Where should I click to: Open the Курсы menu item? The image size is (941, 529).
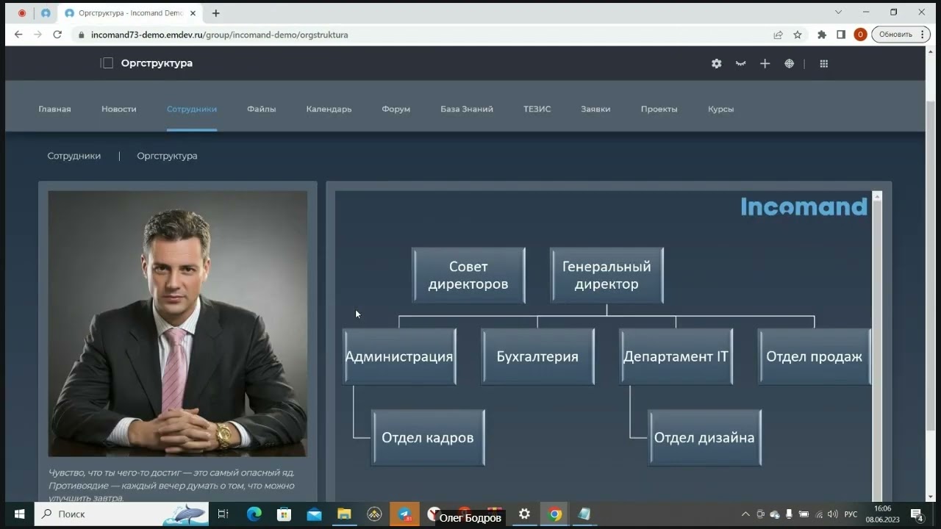(x=721, y=109)
